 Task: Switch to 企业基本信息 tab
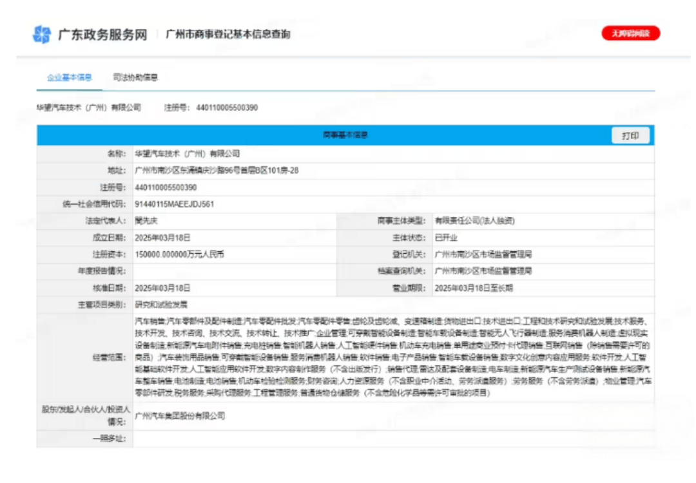[69, 77]
